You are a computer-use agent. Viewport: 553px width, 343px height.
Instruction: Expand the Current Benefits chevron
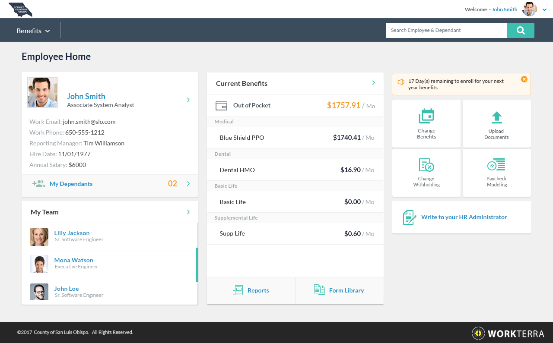pyautogui.click(x=374, y=83)
